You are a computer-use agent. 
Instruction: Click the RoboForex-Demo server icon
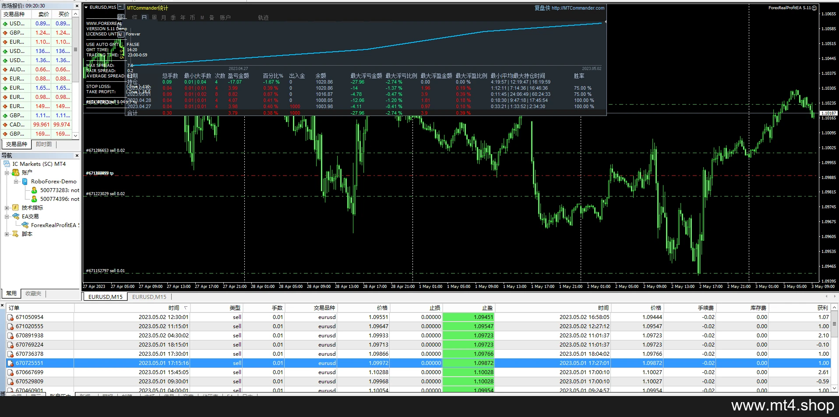pyautogui.click(x=25, y=181)
